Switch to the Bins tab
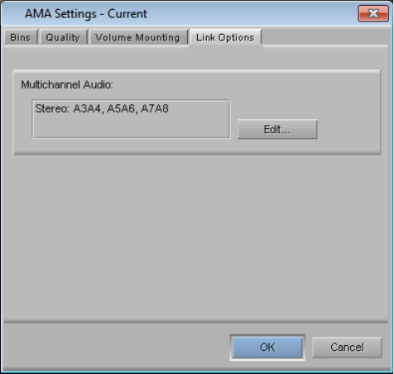Image resolution: width=394 pixels, height=374 pixels. (x=21, y=37)
